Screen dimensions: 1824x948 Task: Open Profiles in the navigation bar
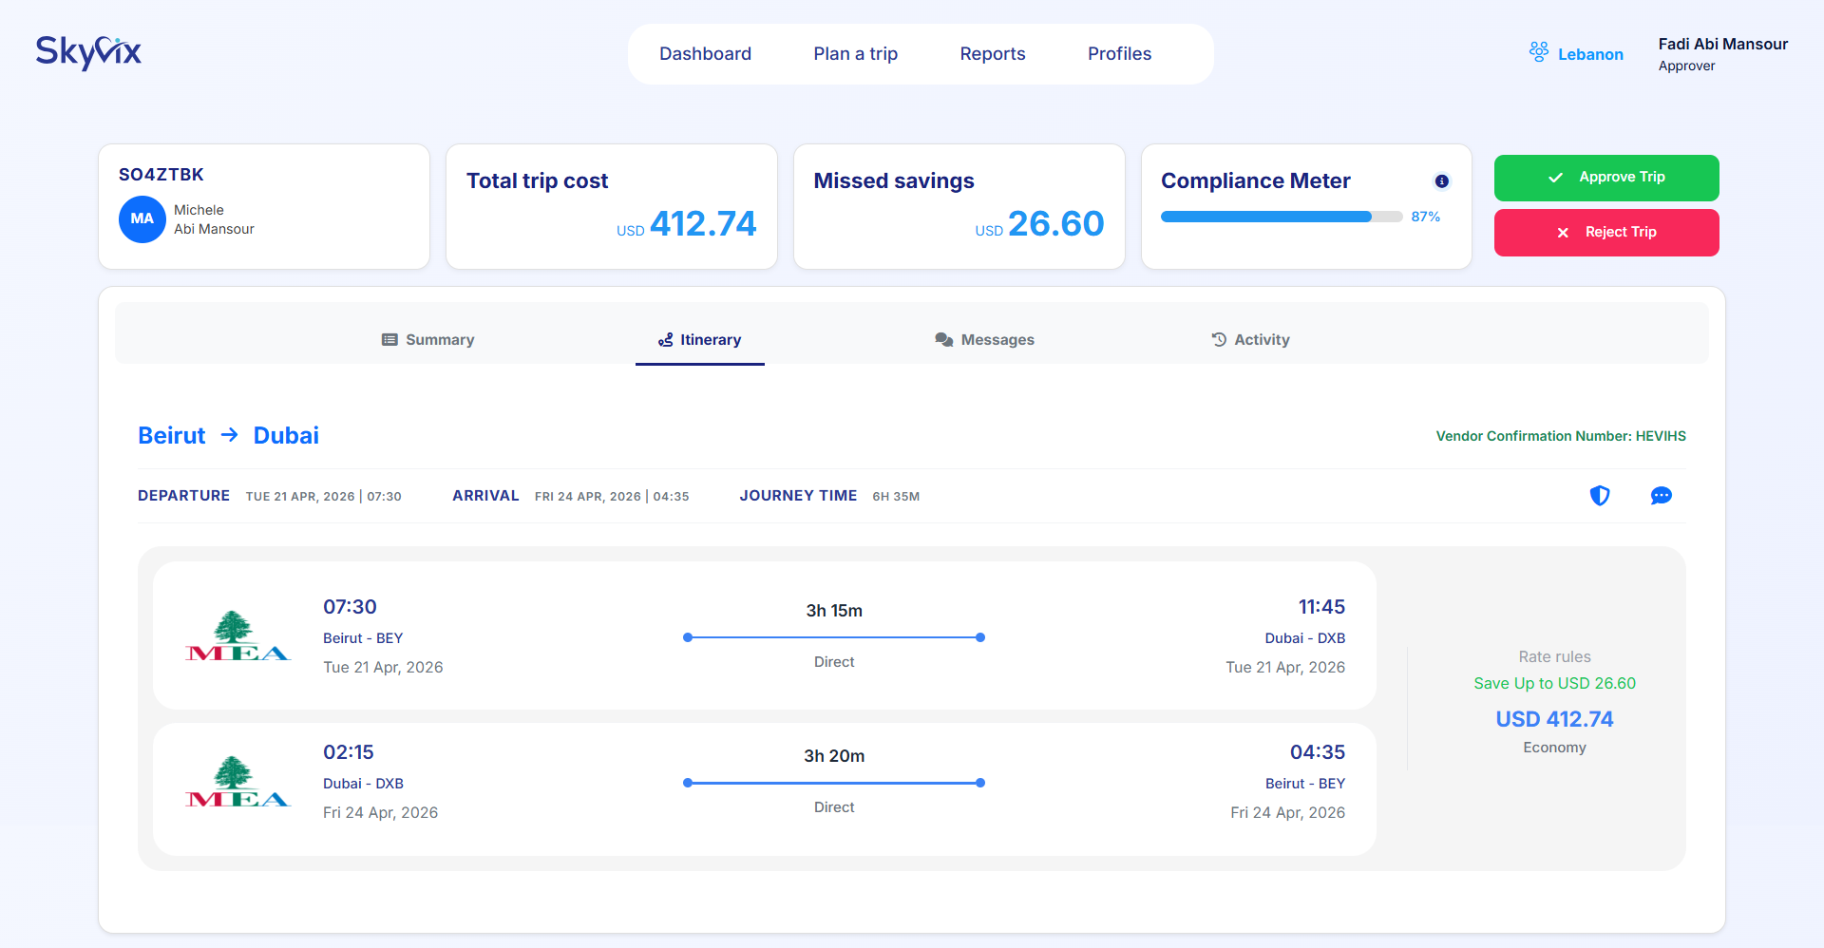[1119, 54]
